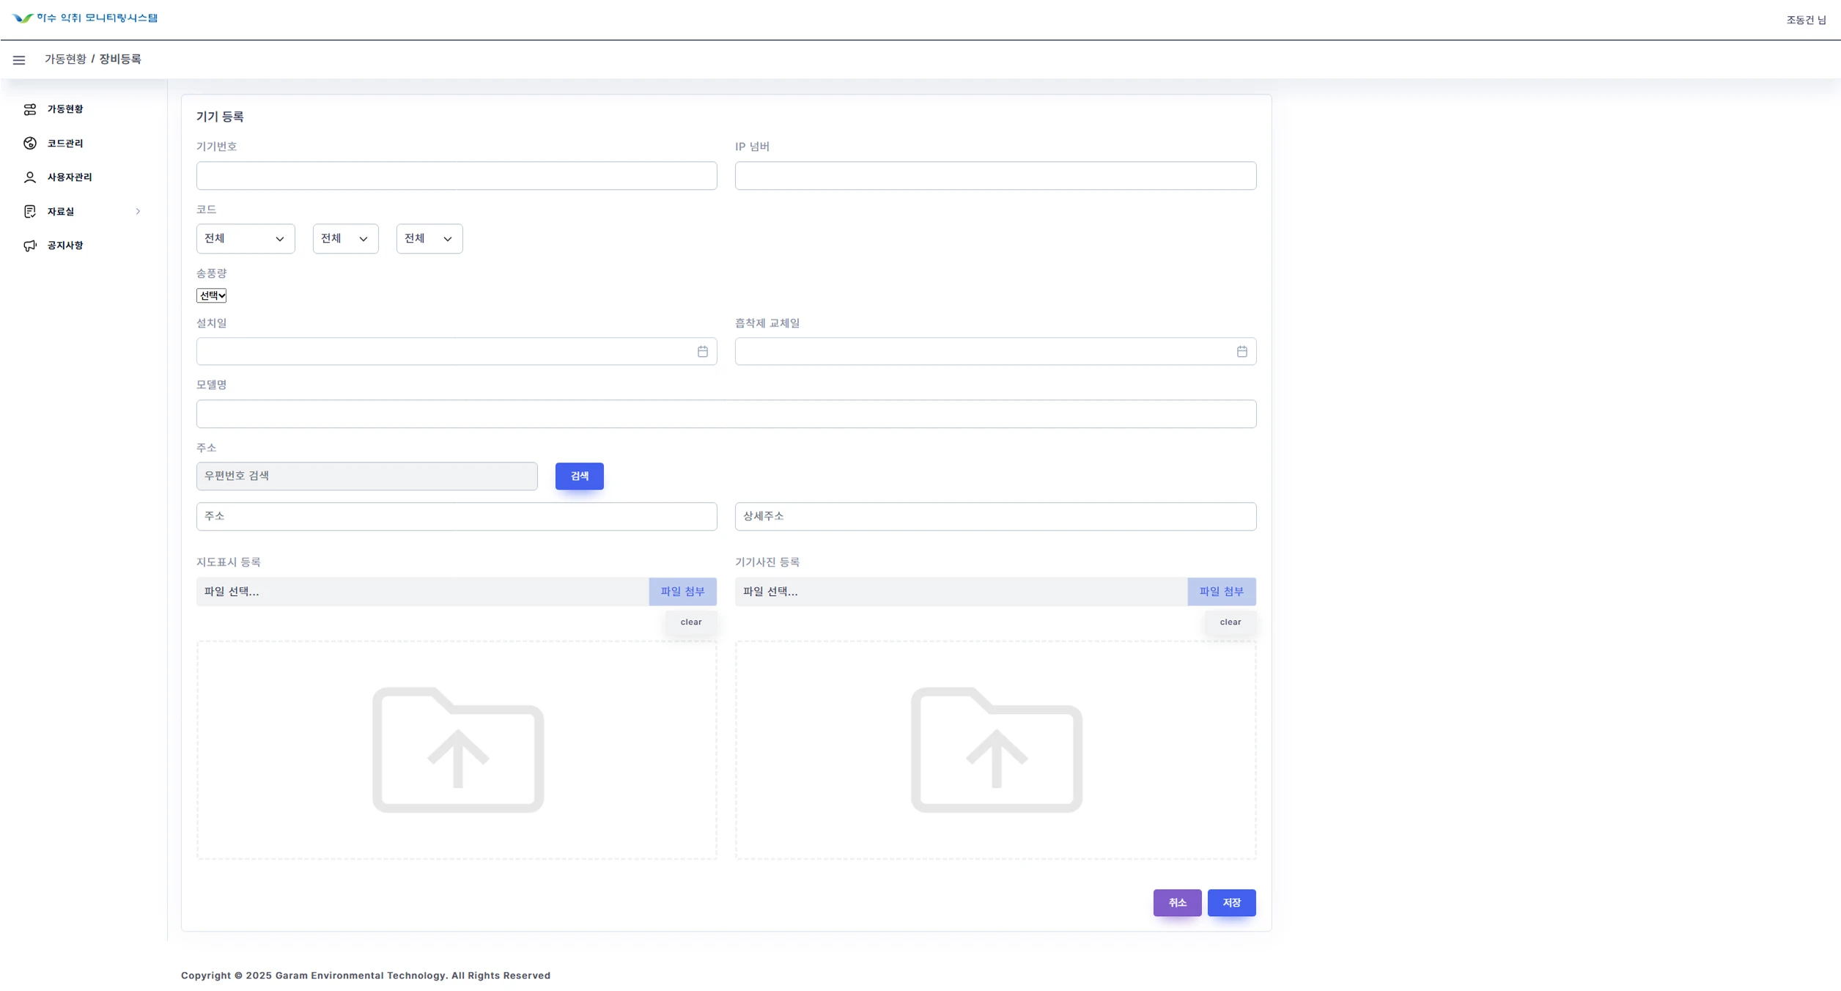Open the 흡착제 교체일 calendar icon
The width and height of the screenshot is (1841, 991).
[1242, 352]
